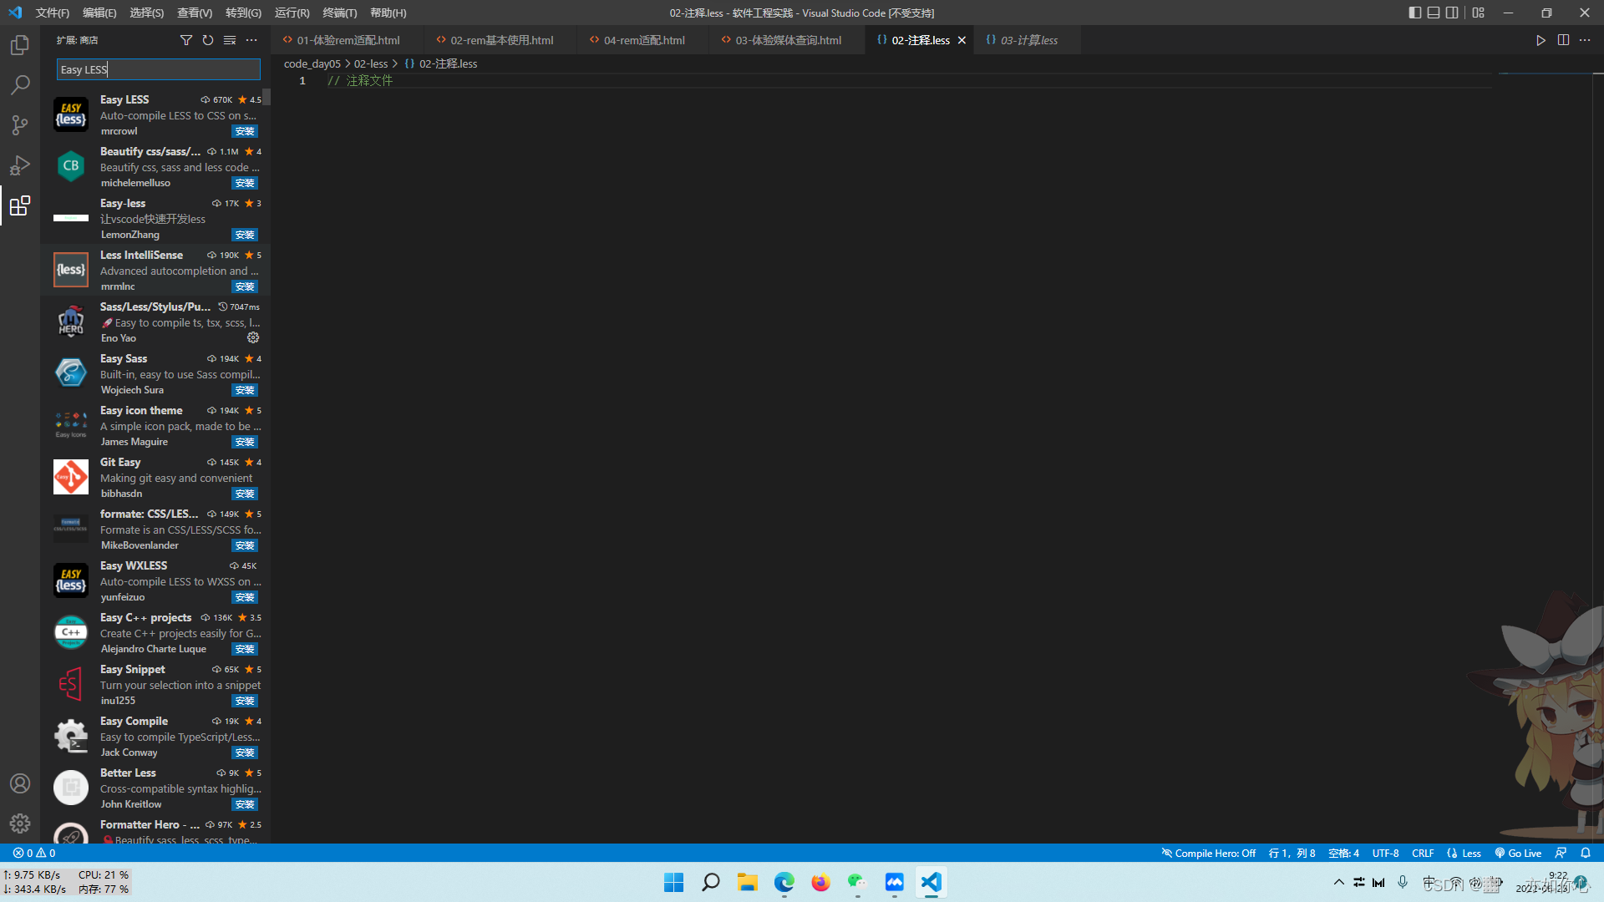Open the 帮助(H) menu

point(388,13)
